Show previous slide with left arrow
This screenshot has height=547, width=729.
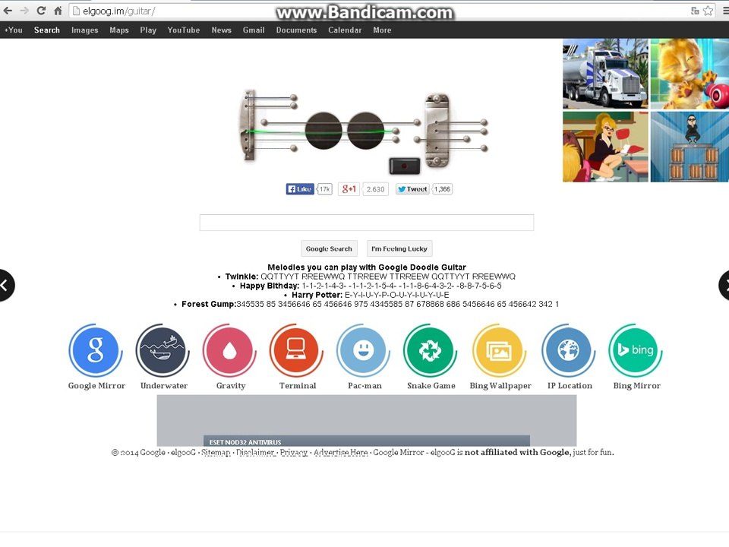(5, 285)
